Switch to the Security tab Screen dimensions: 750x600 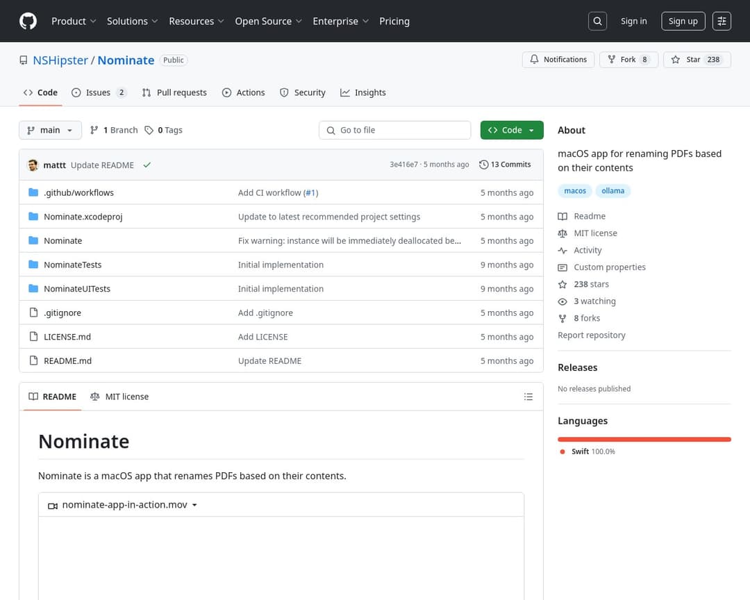pos(303,92)
